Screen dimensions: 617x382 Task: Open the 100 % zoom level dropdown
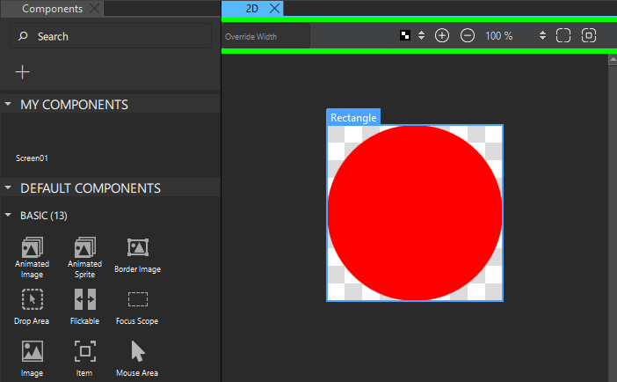click(x=541, y=36)
